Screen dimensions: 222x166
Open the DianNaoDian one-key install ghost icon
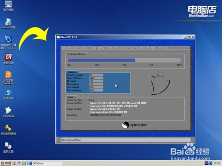(8, 42)
